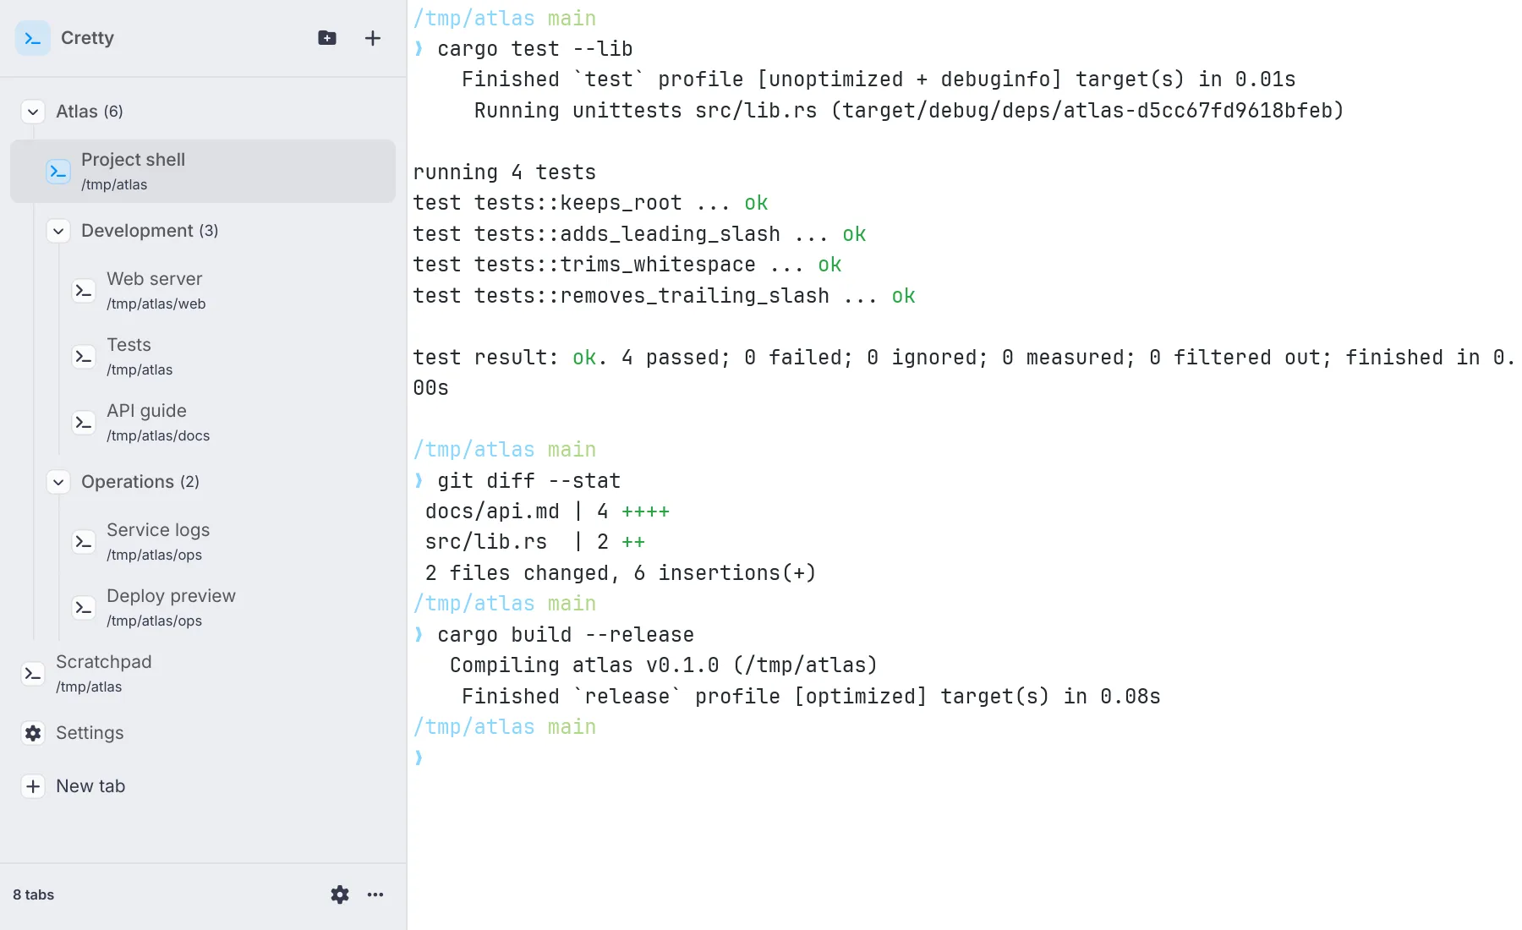Screen dimensions: 1522x930
Task: Click the 'docs/api.md' diff stat line
Action: click(547, 511)
